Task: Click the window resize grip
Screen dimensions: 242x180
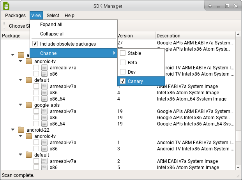Action: coord(239,176)
